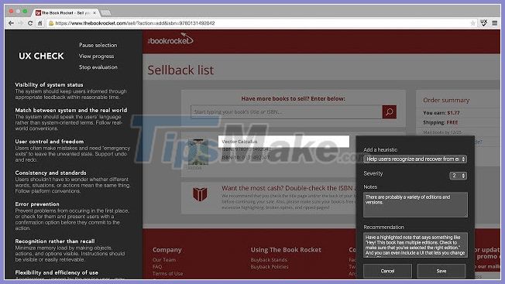Open the Buyback Stands link
This screenshot has width=505, height=284.
[269, 259]
